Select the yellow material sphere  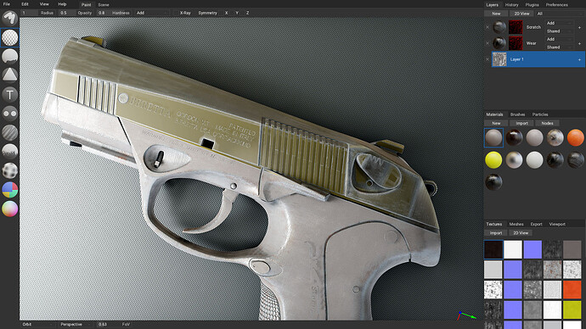(x=493, y=160)
